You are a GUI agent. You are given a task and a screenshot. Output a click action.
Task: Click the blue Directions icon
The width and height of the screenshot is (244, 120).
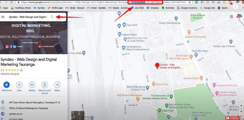click(7, 85)
